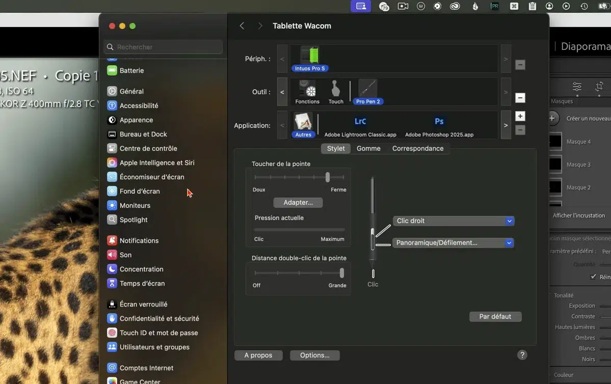Switch to the Stylet tab

coord(335,148)
